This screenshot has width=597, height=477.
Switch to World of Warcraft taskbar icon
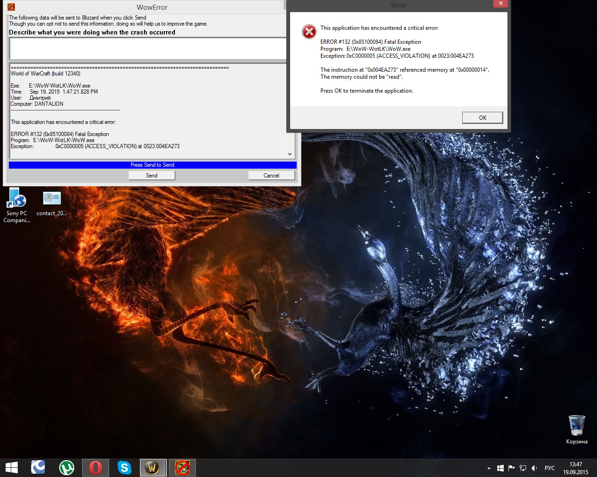[x=153, y=467]
